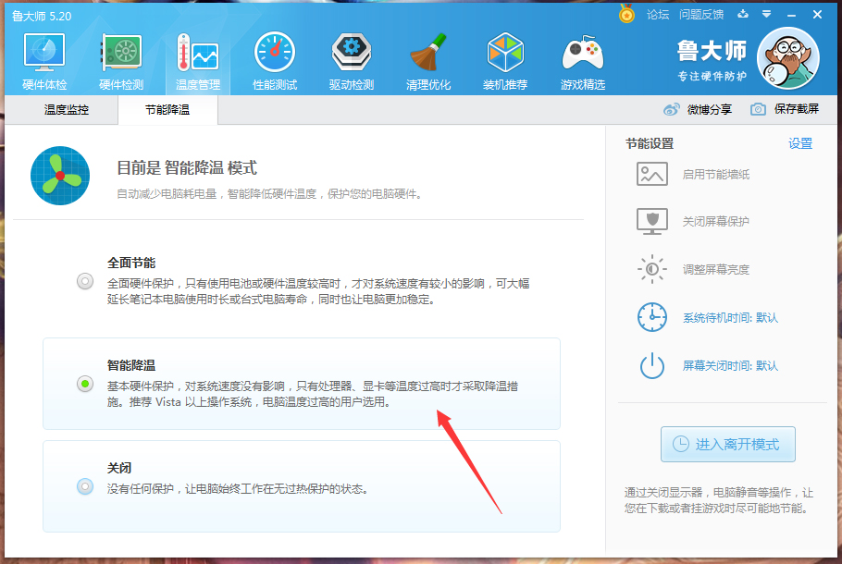Click the 节能设置 panel heading
The height and width of the screenshot is (564, 842).
click(650, 144)
